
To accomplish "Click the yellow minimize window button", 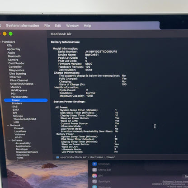I will [5, 34].
